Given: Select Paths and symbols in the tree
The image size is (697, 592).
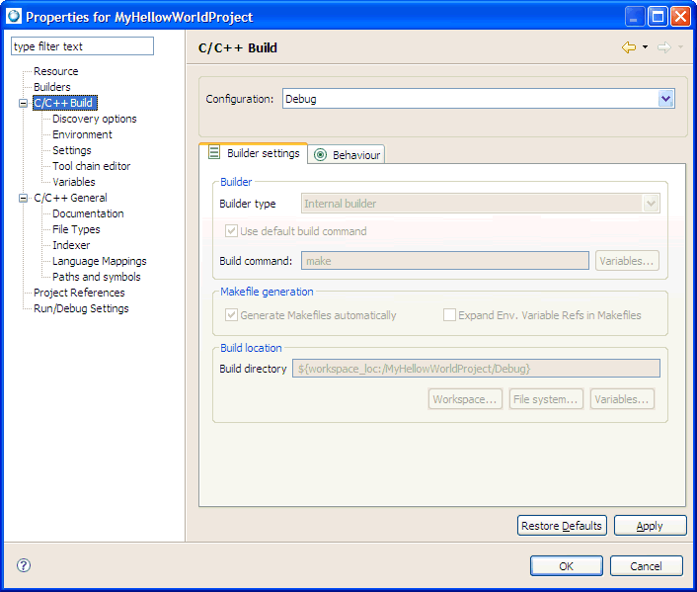Looking at the screenshot, I should click(96, 277).
